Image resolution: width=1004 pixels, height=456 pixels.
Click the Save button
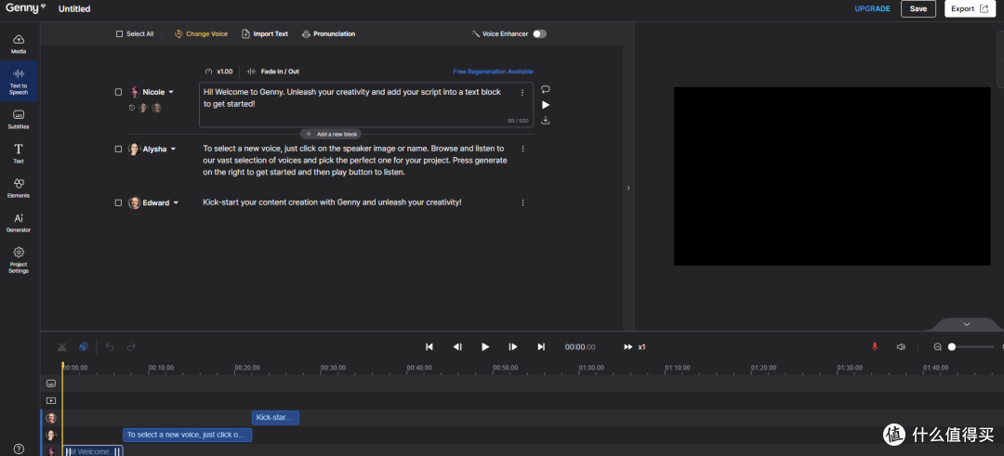tap(918, 9)
